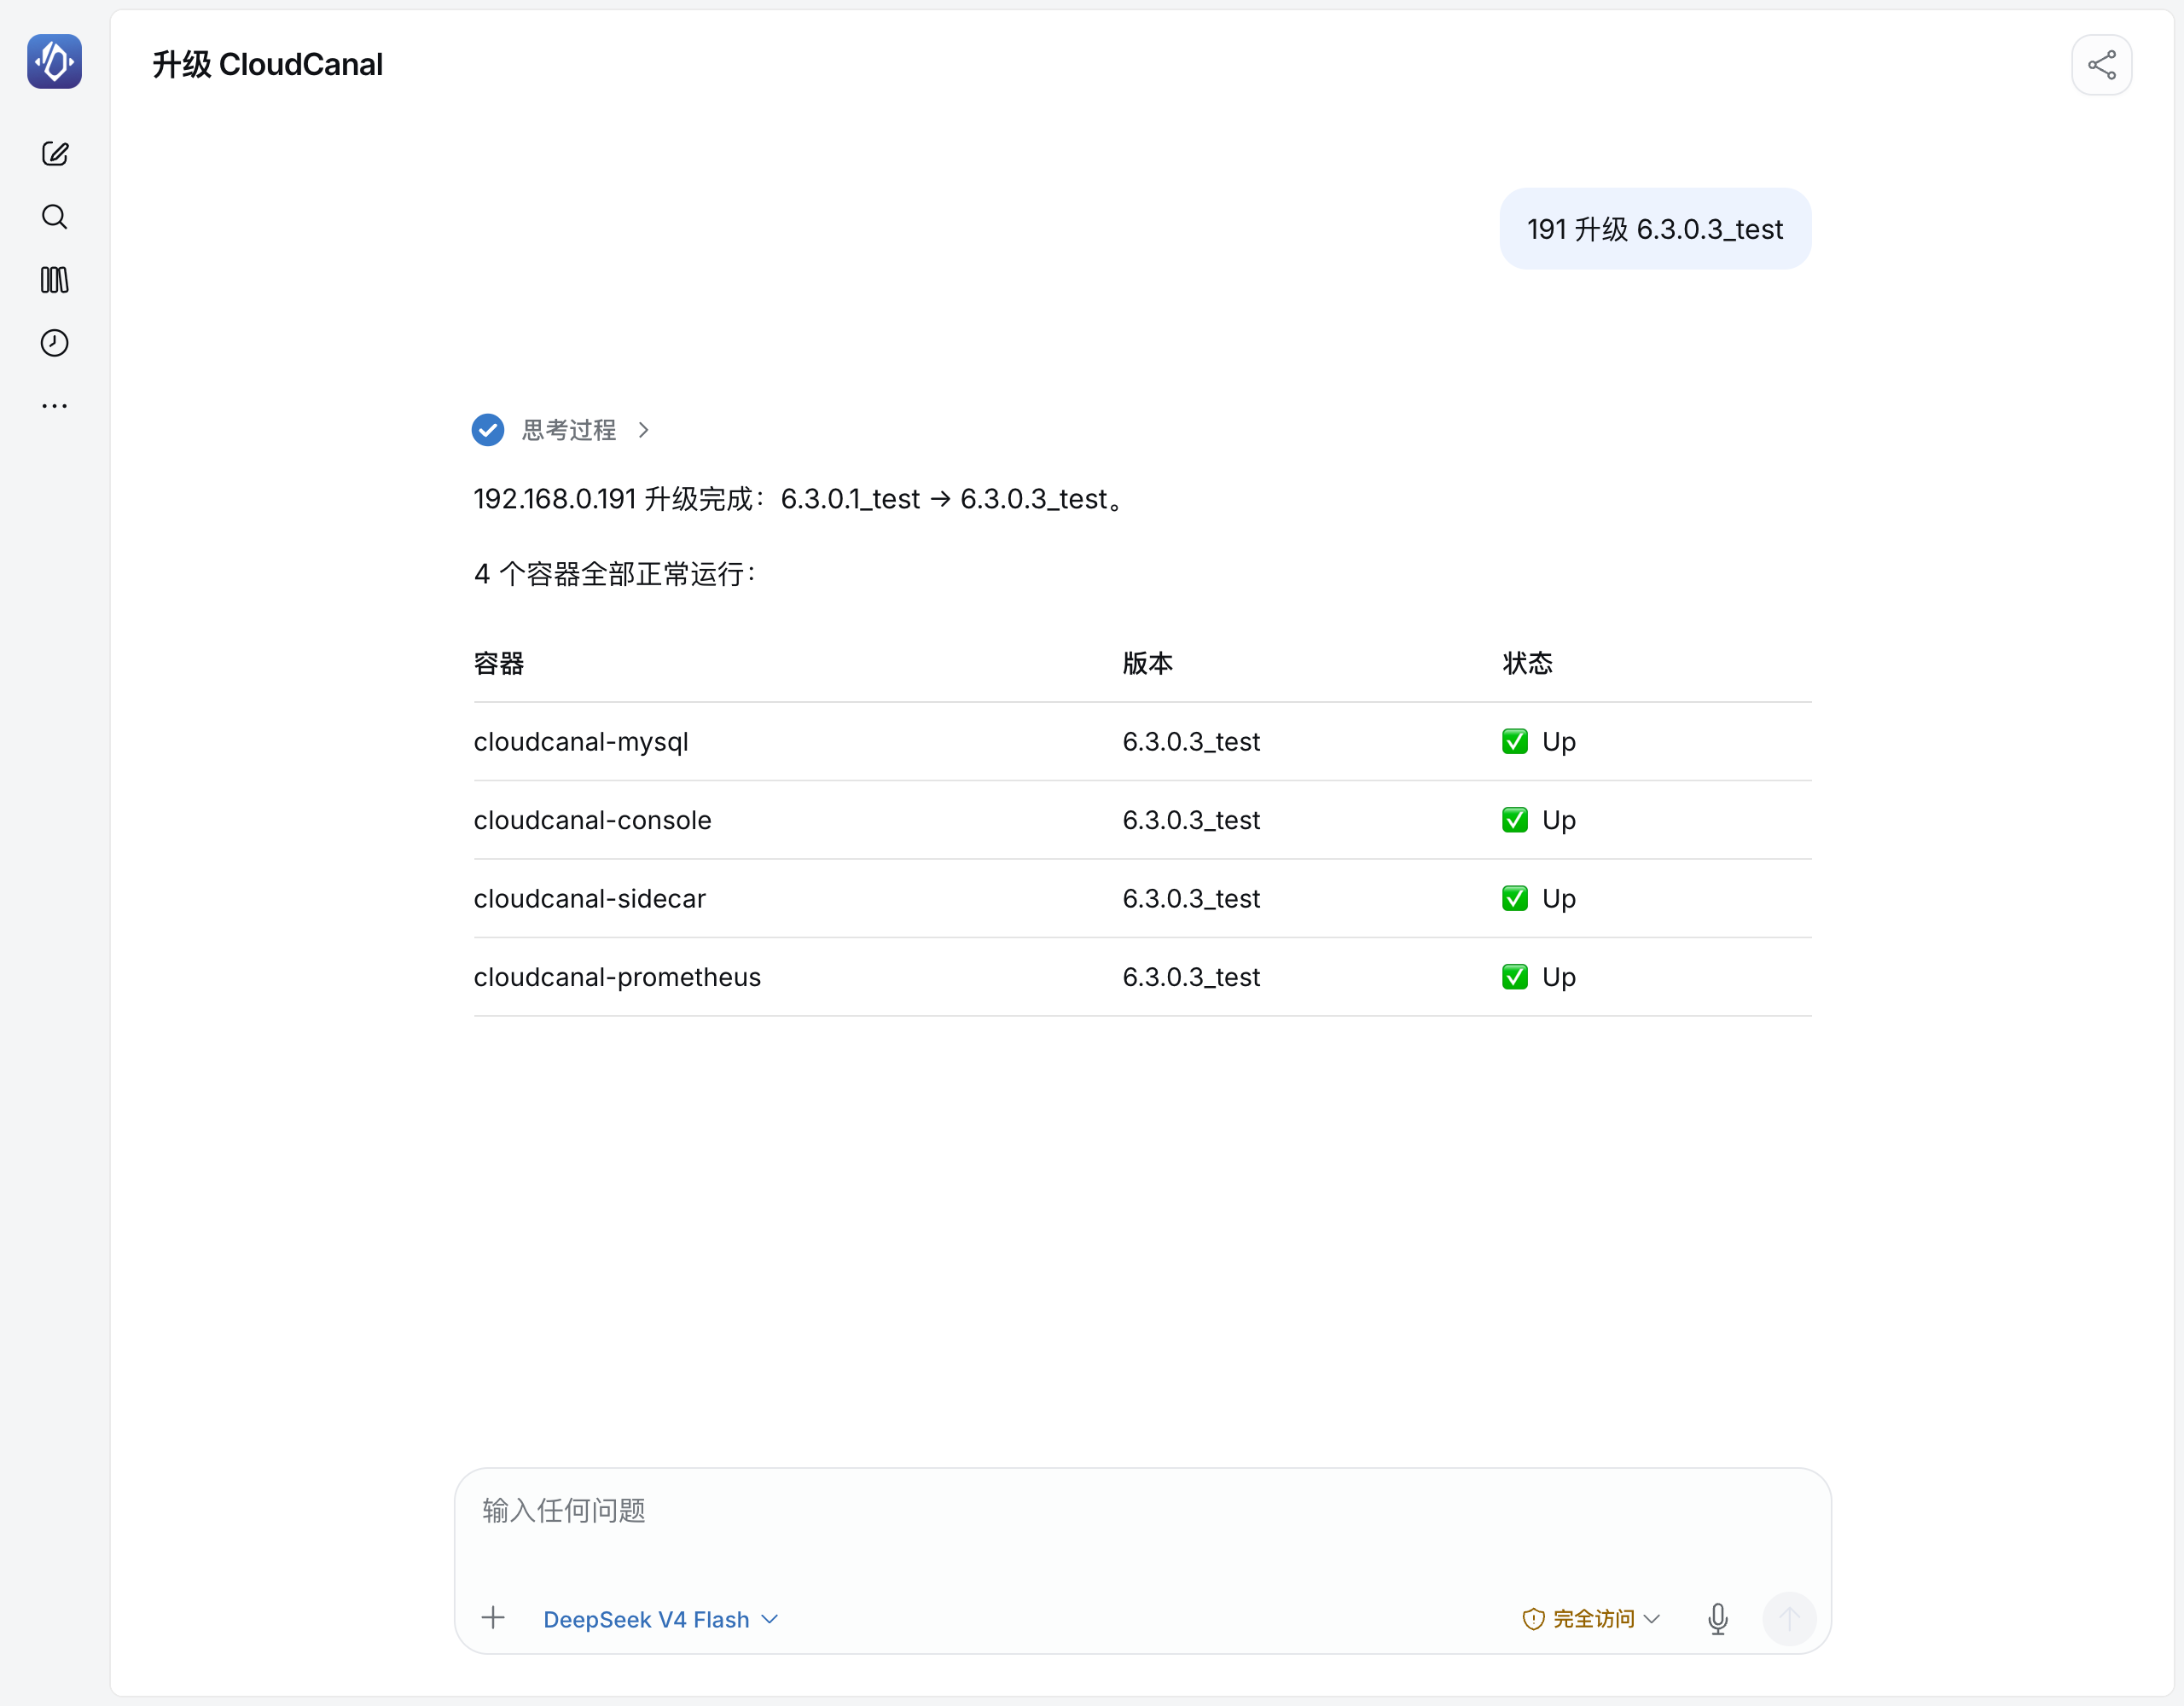Open search via magnifier icon
2184x1706 pixels.
coord(55,217)
